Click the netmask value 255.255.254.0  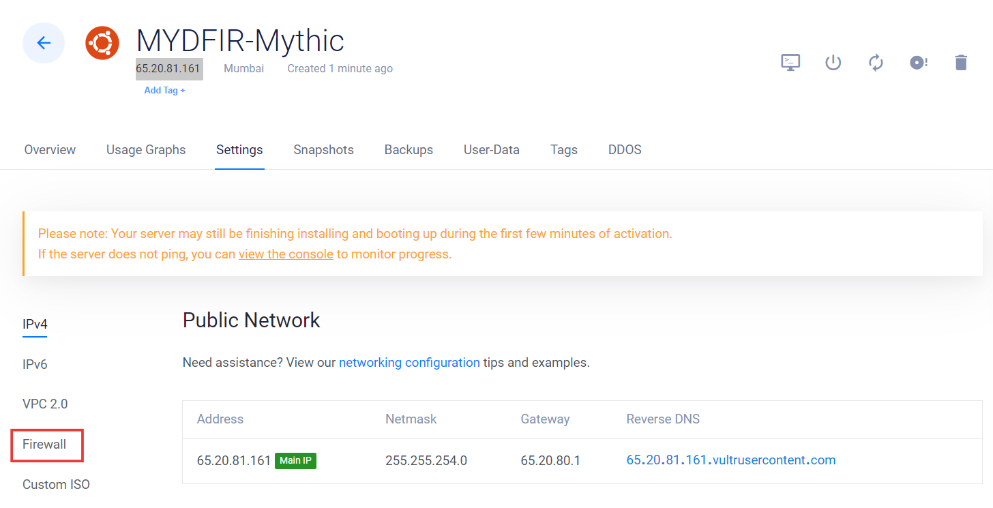[426, 460]
